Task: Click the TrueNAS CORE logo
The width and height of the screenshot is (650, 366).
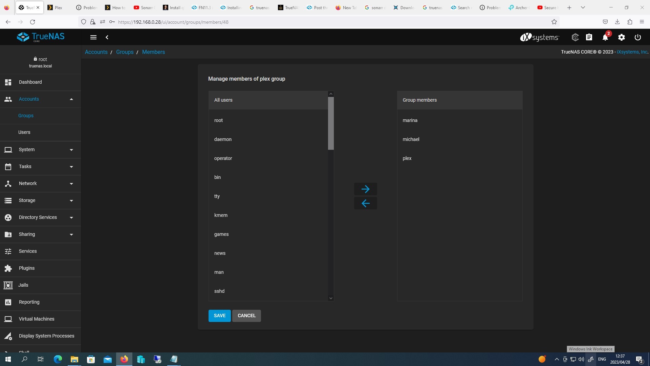Action: click(x=41, y=37)
